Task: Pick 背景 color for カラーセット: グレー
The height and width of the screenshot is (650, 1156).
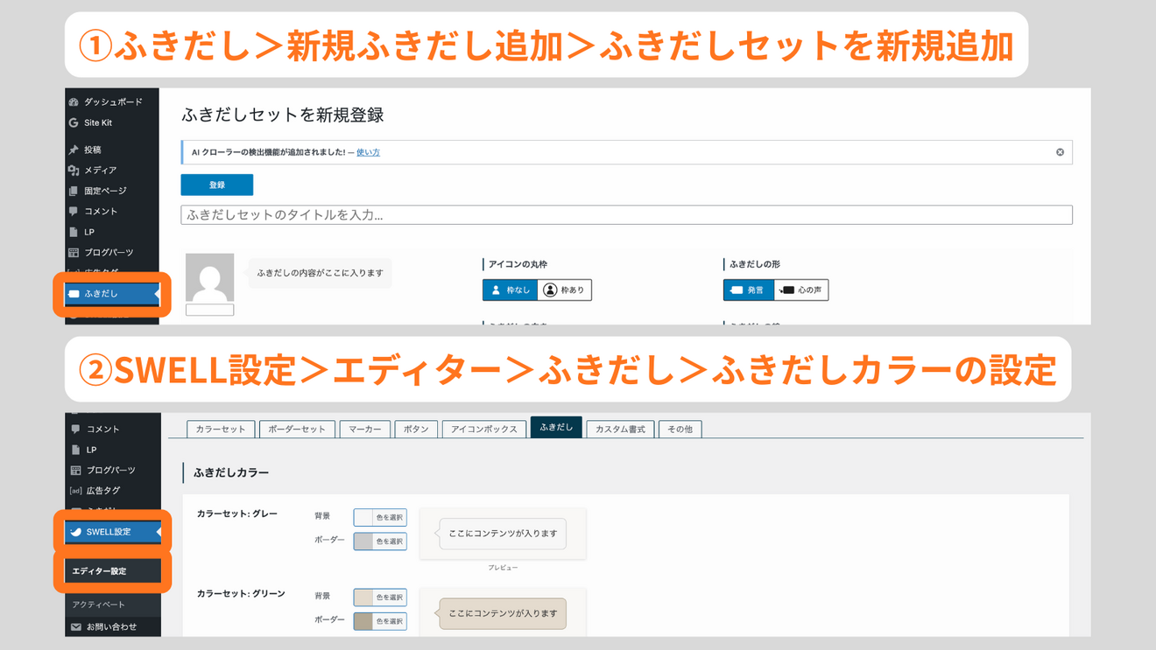Action: (380, 518)
